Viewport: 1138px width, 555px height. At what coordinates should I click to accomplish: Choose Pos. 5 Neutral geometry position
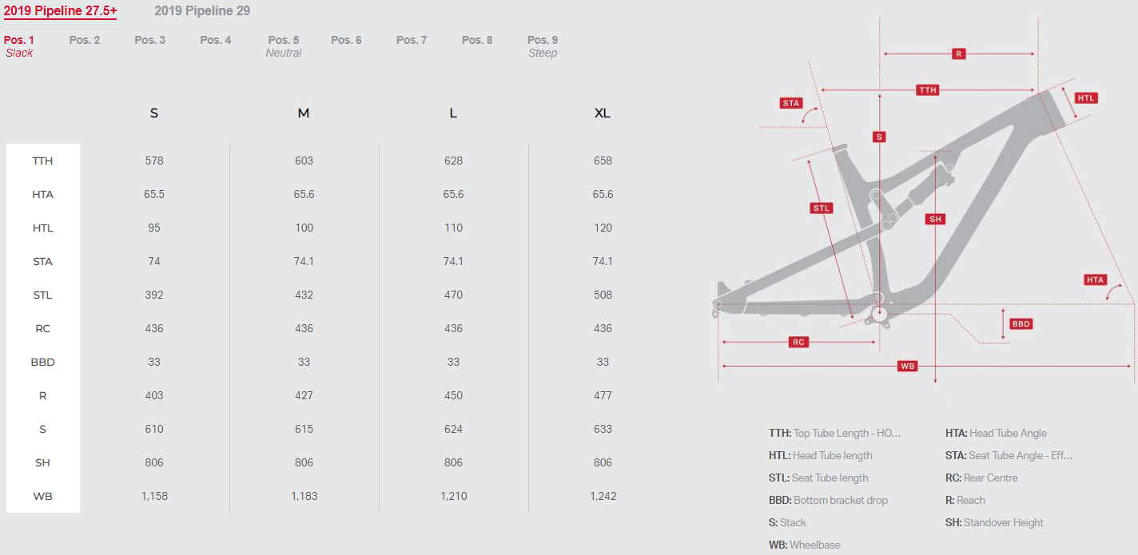[284, 46]
